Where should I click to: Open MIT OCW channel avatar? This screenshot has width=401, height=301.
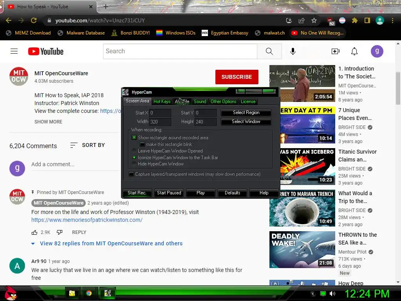pos(19,76)
